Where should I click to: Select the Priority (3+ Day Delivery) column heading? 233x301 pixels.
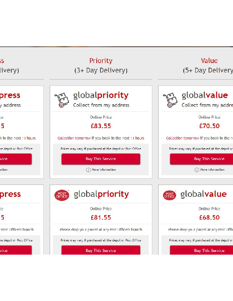coord(101,65)
